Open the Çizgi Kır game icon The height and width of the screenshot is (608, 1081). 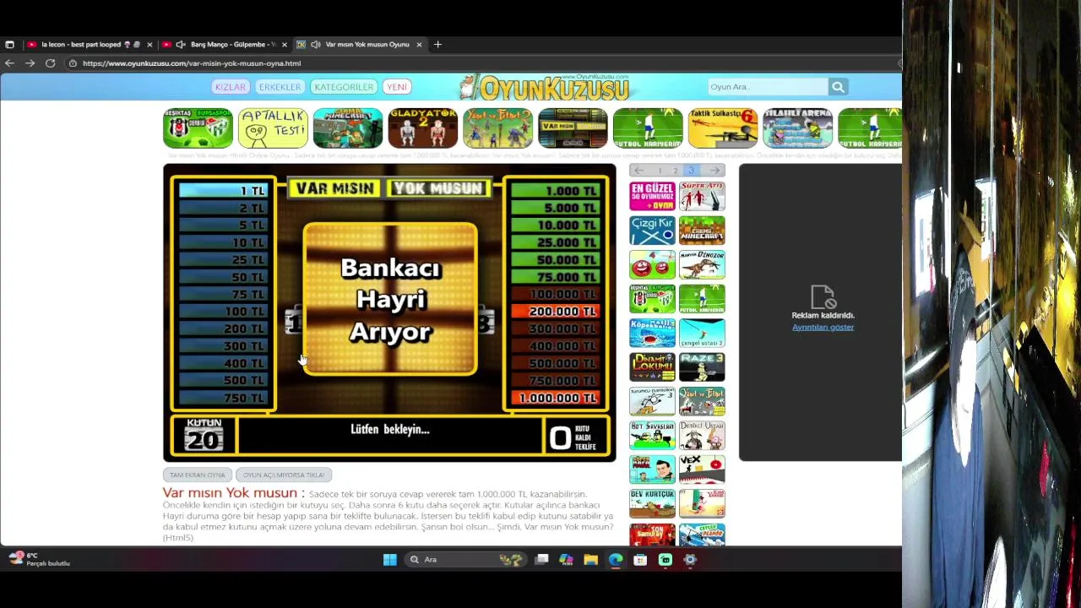point(652,231)
